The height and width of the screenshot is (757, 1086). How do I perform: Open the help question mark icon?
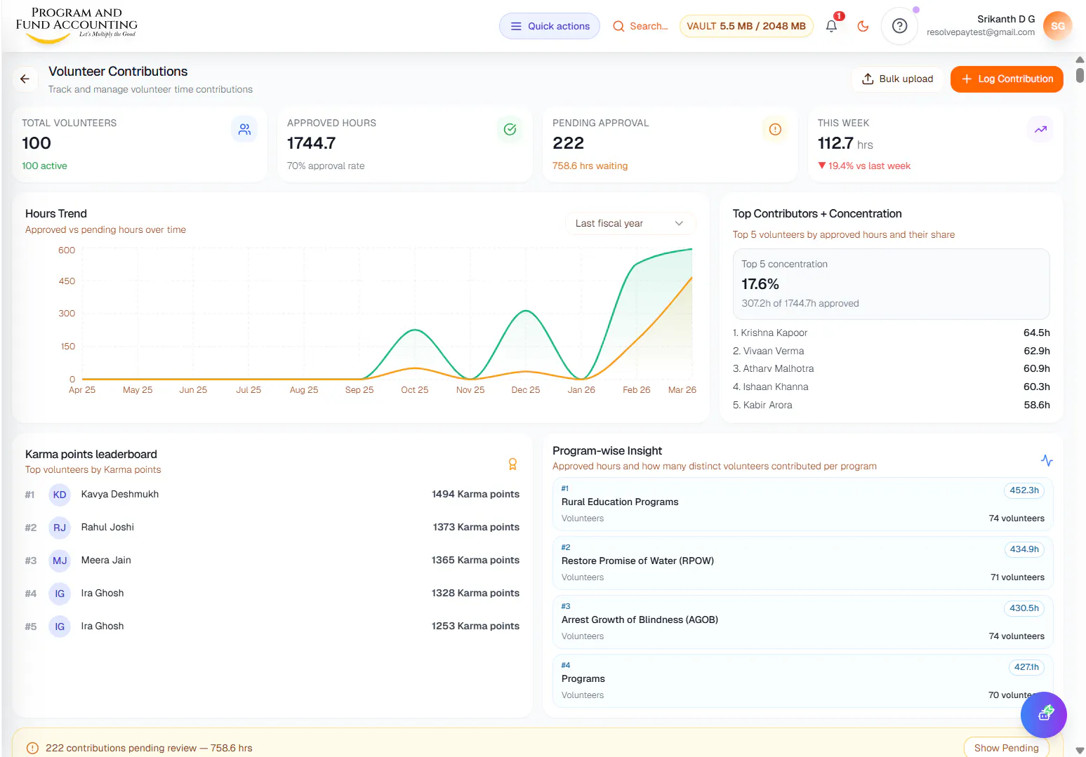[x=899, y=26]
